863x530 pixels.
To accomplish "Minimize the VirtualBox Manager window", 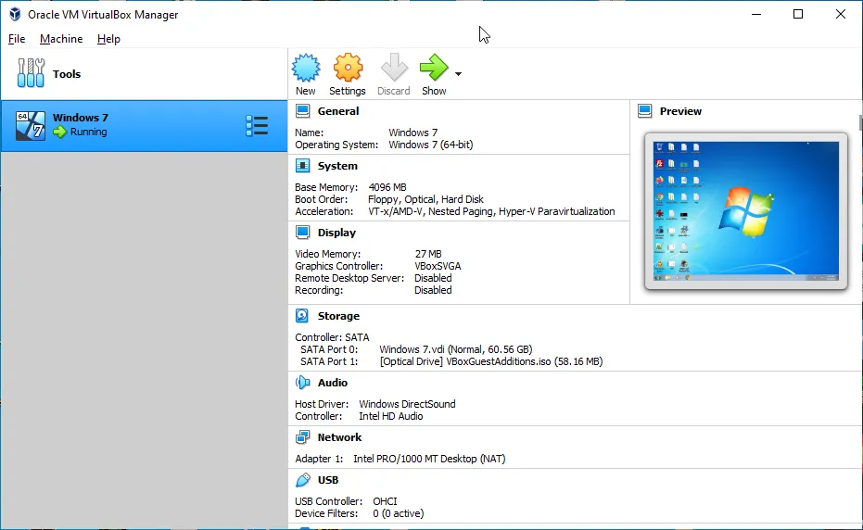I will click(x=756, y=14).
